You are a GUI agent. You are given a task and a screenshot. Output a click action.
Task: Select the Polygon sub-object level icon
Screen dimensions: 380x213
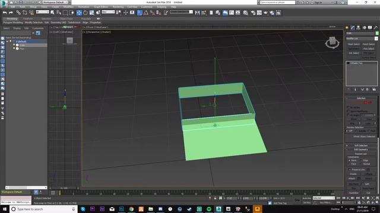pos(366,102)
